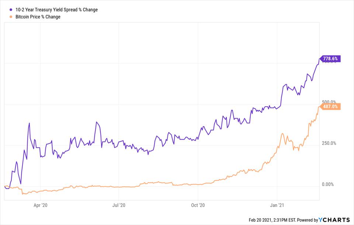The width and height of the screenshot is (354, 225).
Task: Click the Jul '20 axis label
Action: [119, 205]
